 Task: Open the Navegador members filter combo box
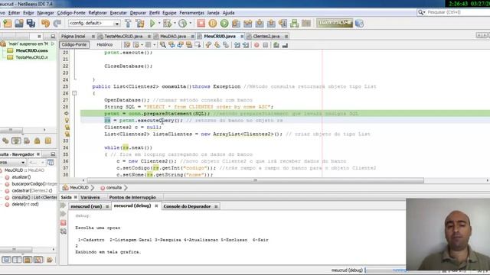point(12,163)
